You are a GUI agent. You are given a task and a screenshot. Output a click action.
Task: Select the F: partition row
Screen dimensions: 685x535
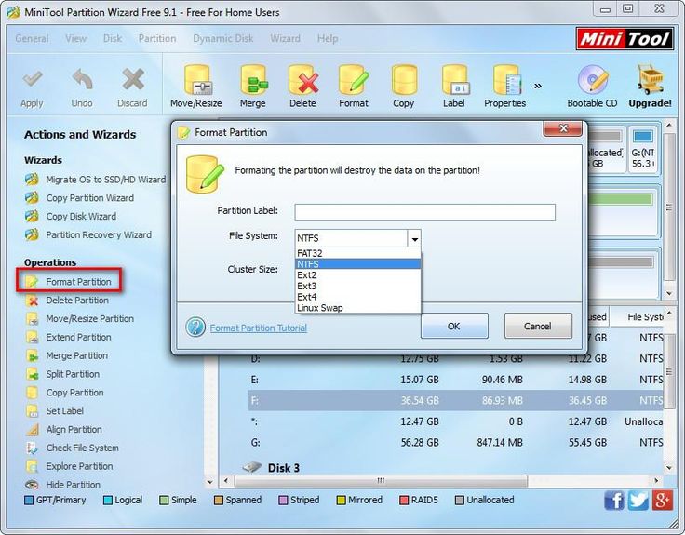click(x=456, y=400)
